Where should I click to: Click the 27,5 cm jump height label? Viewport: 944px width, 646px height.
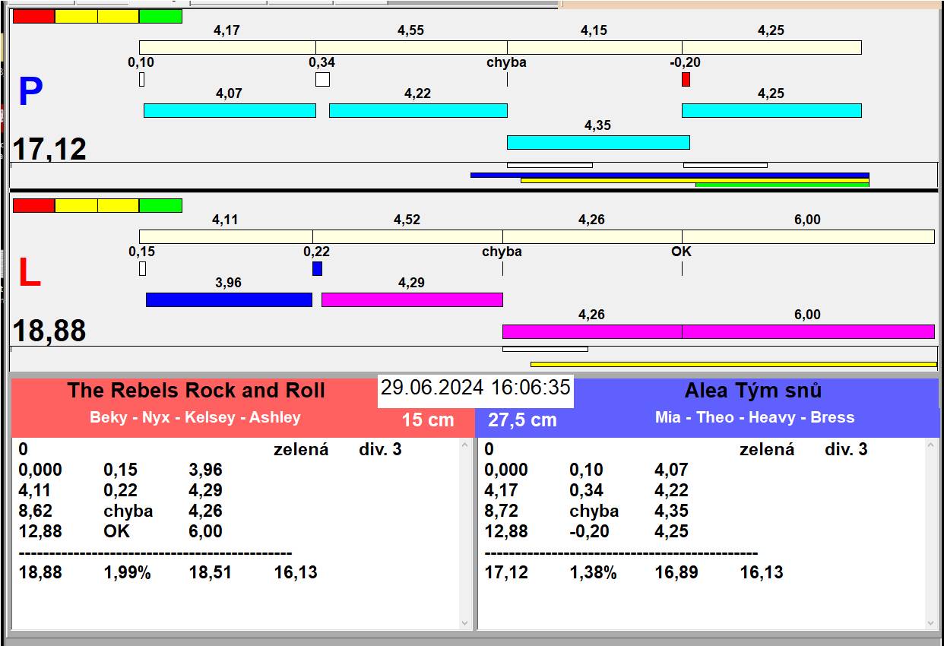pyautogui.click(x=522, y=420)
